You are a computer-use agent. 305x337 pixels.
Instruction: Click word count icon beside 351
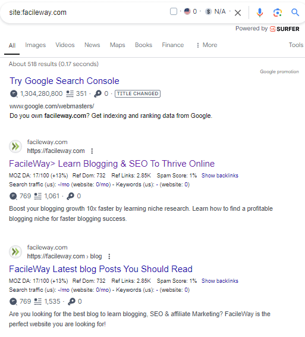[70, 93]
